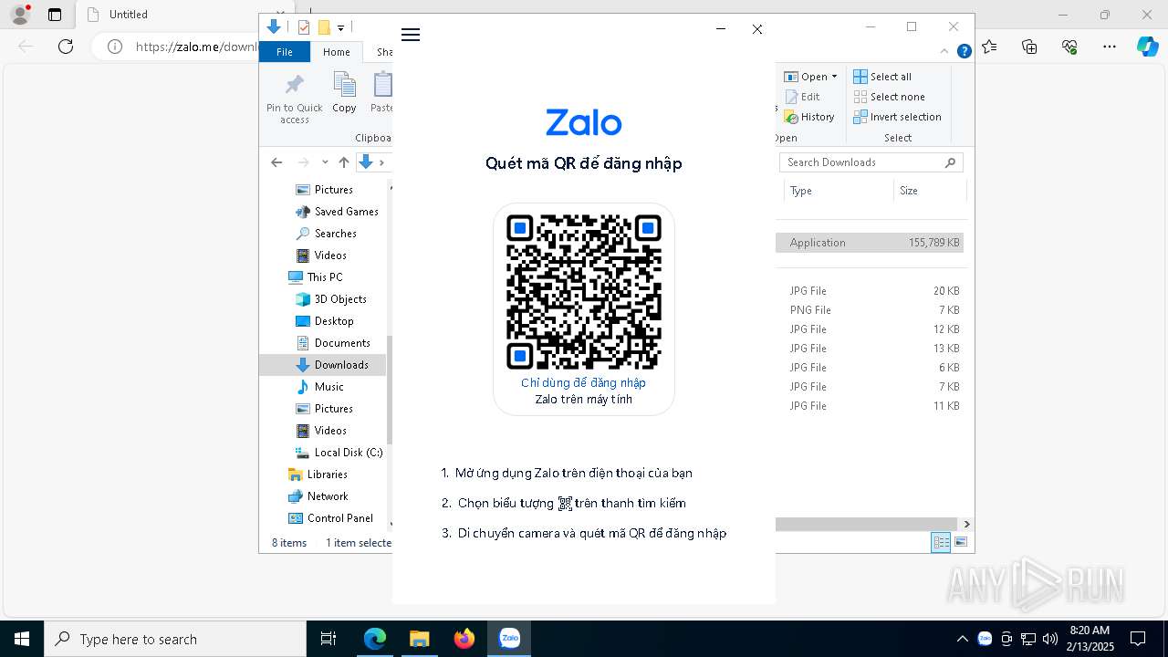This screenshot has height=657, width=1168.
Task: Select Downloads in navigation tree
Action: 332,365
